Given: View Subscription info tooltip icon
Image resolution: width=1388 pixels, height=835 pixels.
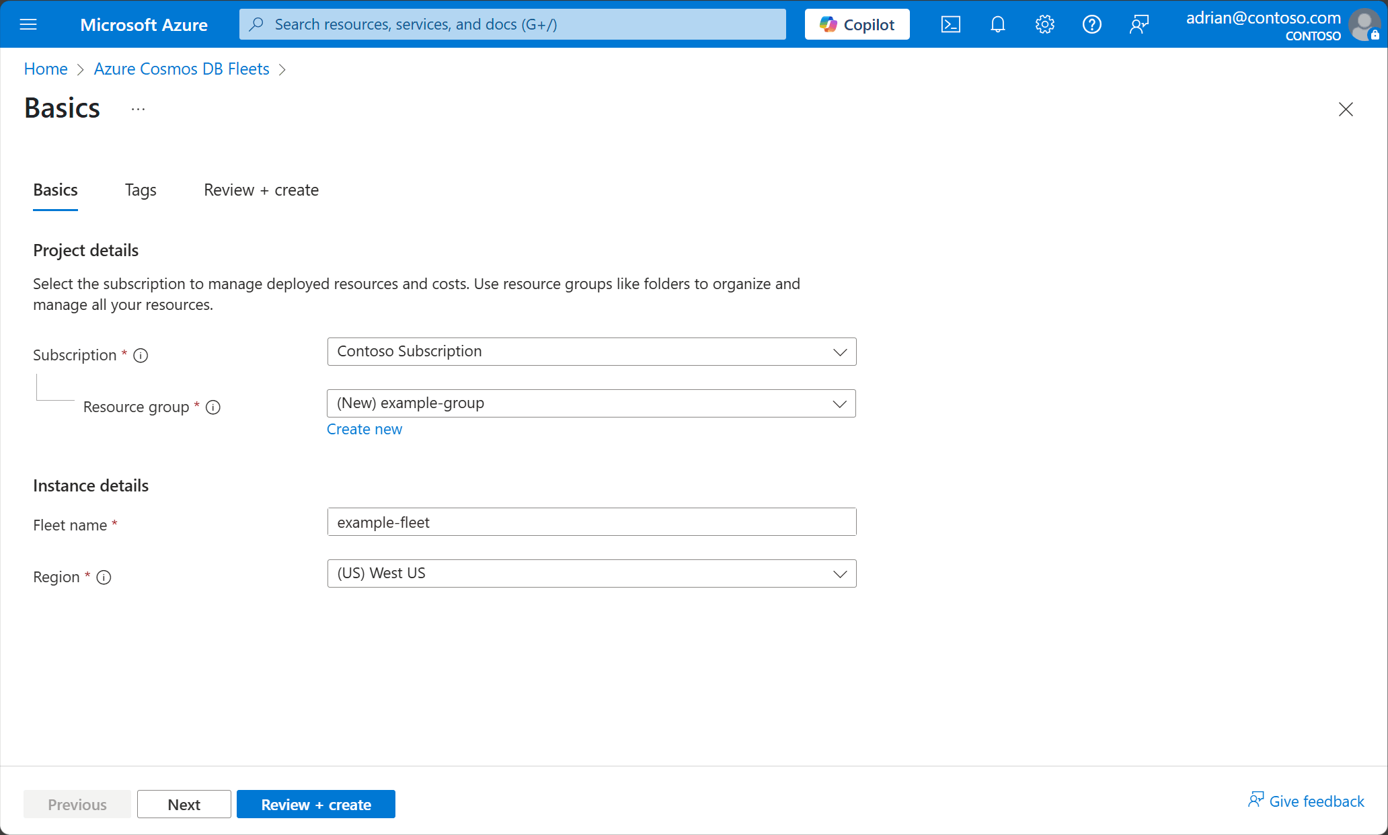Looking at the screenshot, I should [141, 356].
